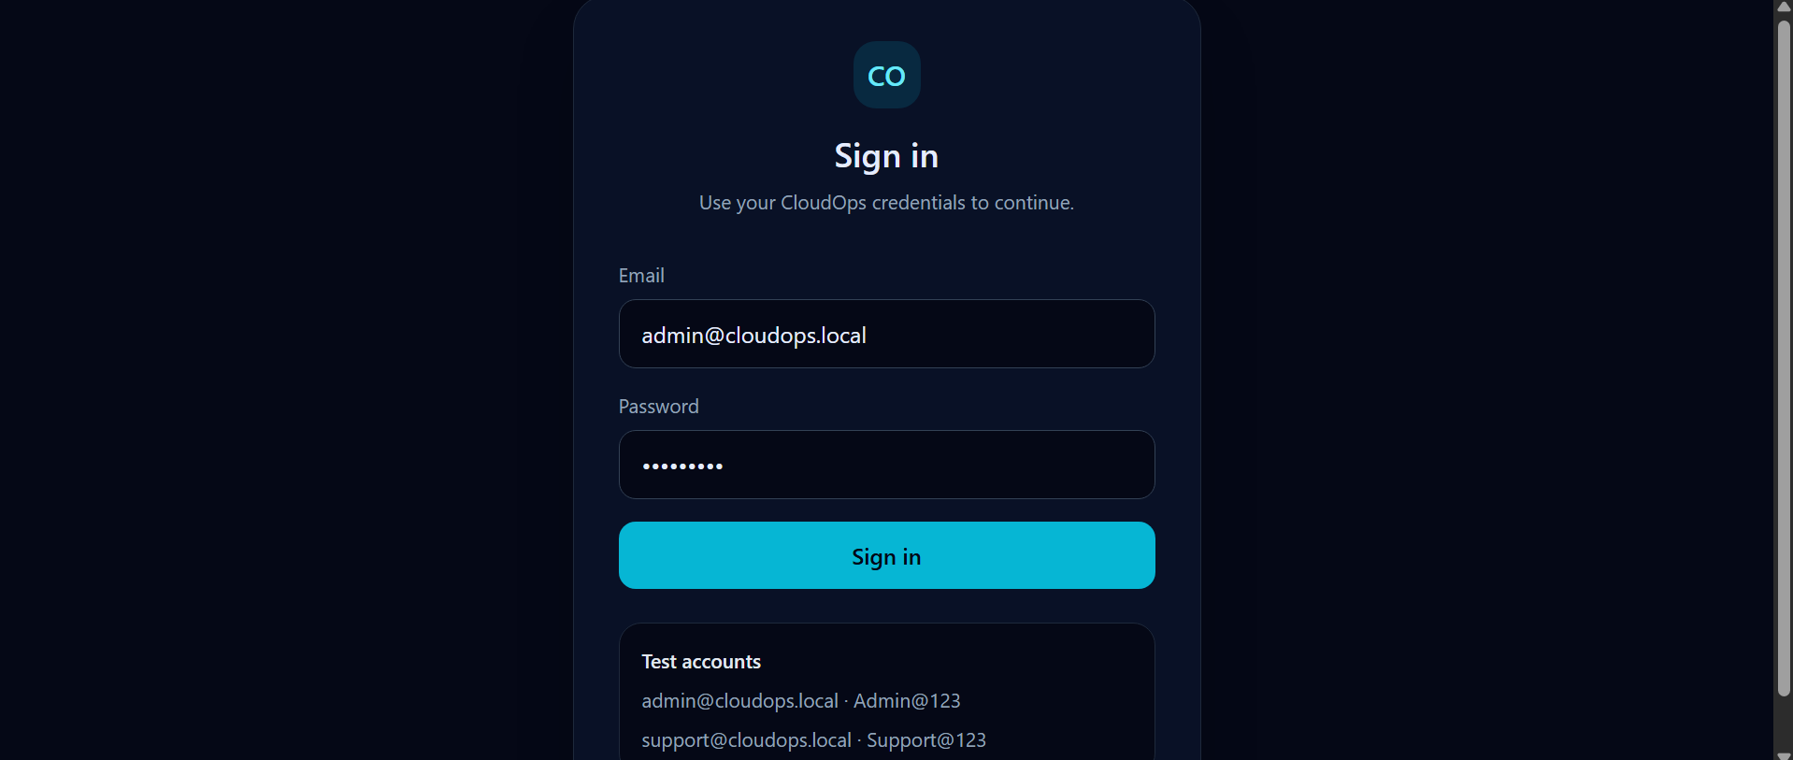Select admin@cloudops.local in Test accounts list

pos(739,701)
